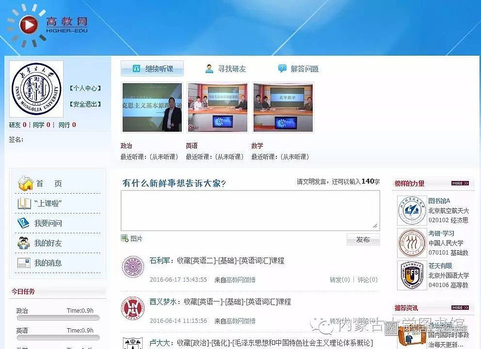481x349 pixels.
Task: Open the 数学 course video thumbnail
Action: point(283,107)
